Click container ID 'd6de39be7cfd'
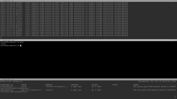The height and width of the screenshot is (99, 177). (7, 90)
